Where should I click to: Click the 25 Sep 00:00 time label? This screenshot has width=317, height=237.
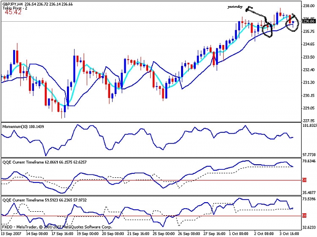tap(164, 234)
